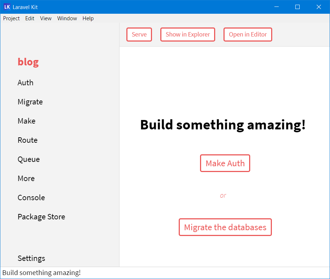Open the Window menu
Image resolution: width=330 pixels, height=279 pixels.
coord(67,18)
